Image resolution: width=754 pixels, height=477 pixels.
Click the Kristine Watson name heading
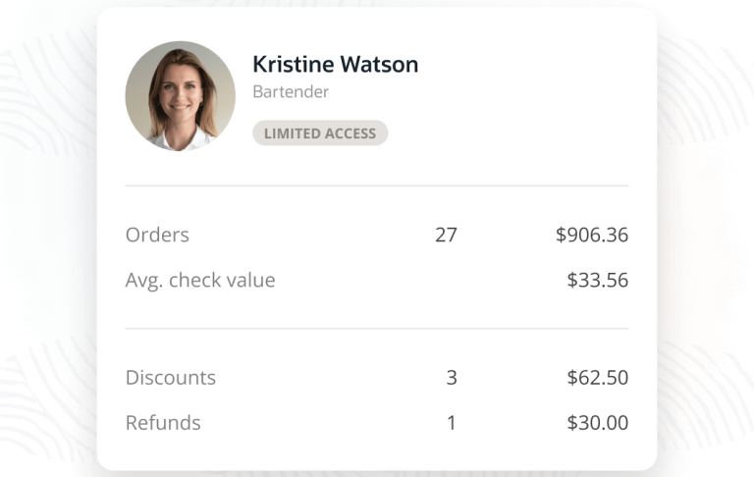click(x=335, y=65)
